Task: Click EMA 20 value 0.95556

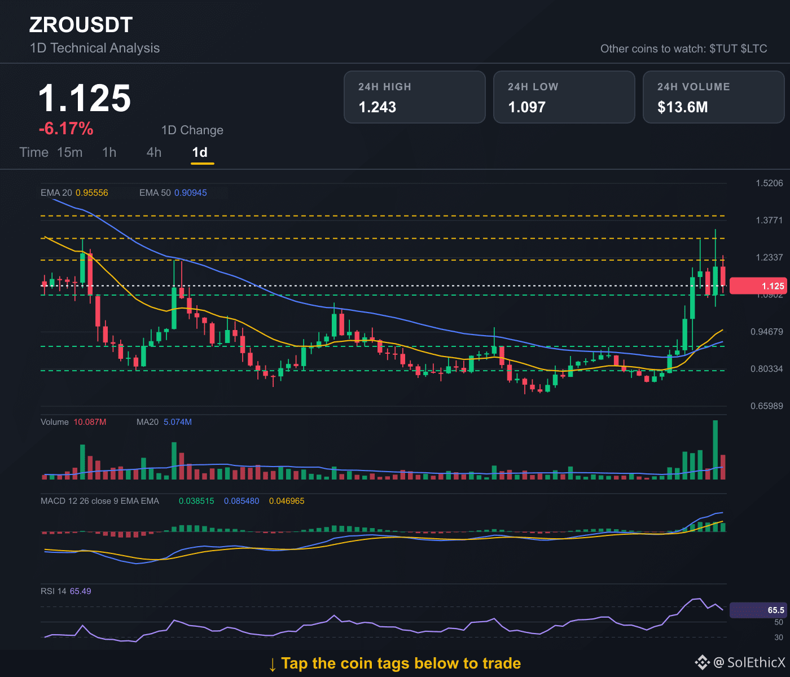Action: point(92,193)
